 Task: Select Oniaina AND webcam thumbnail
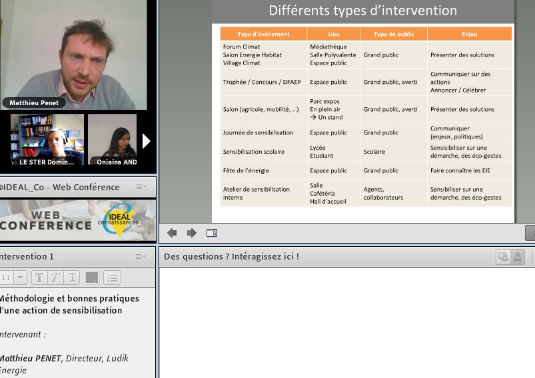pos(112,139)
